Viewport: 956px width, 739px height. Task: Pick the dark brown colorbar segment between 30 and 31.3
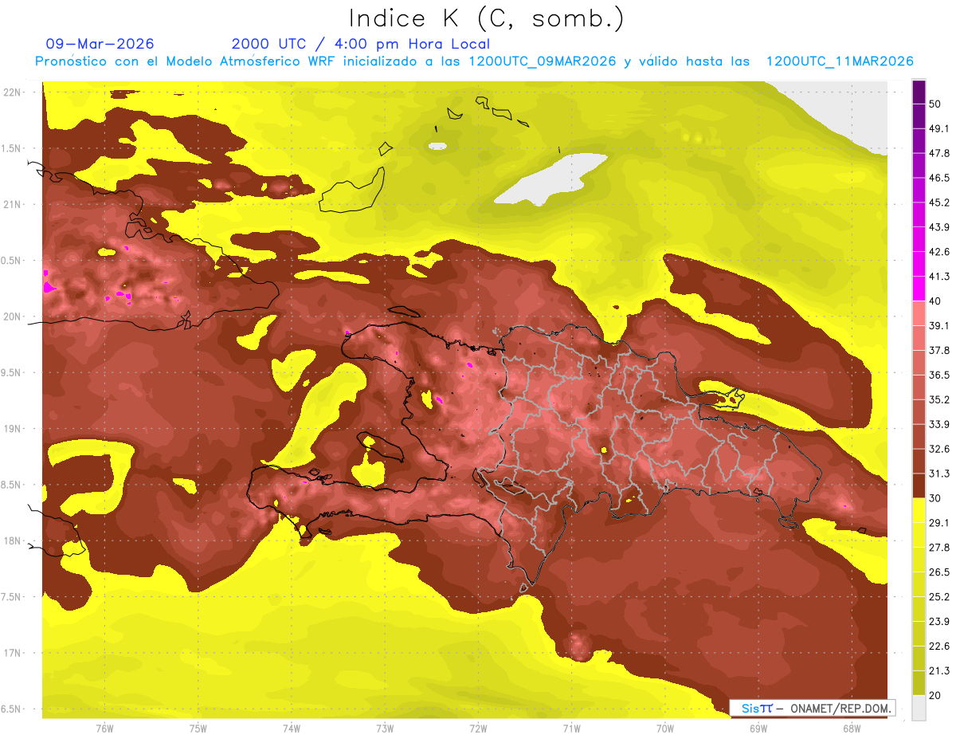pyautogui.click(x=919, y=486)
